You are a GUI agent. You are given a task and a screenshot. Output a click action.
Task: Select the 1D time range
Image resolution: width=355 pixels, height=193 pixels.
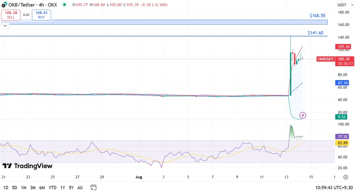click(6, 187)
